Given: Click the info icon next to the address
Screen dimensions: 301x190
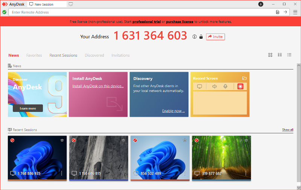Looking at the screenshot, I should coord(195,37).
